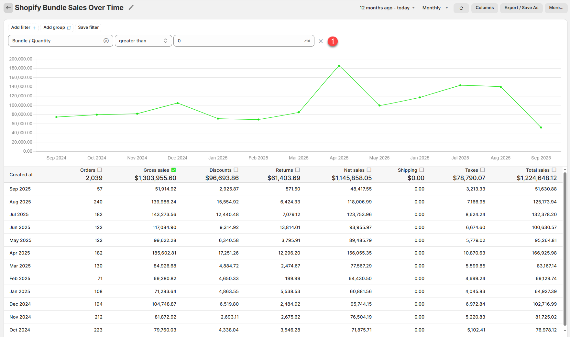Open the Monthly interval dropdown

(435, 8)
